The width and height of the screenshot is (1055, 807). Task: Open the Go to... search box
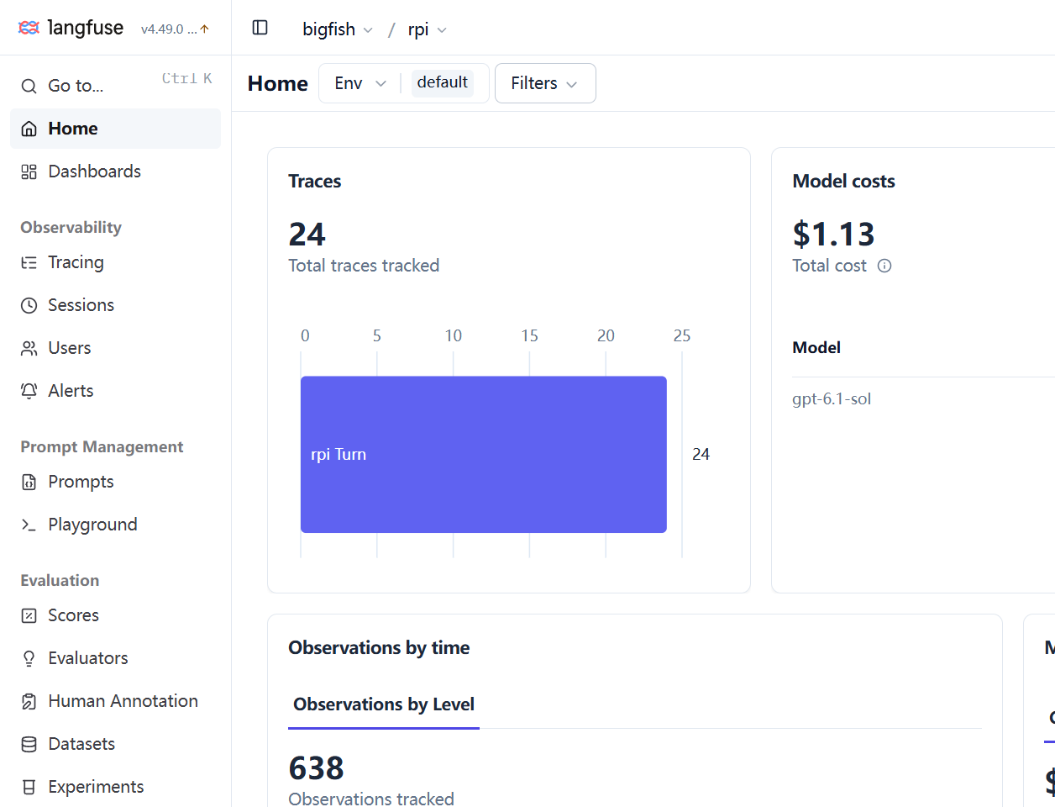[116, 85]
